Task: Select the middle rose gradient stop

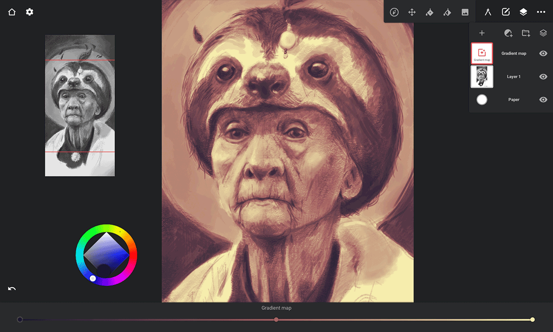Action: (276, 320)
